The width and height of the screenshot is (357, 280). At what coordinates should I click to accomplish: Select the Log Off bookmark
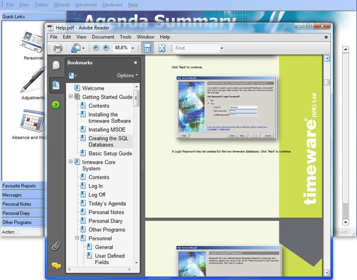coord(97,195)
